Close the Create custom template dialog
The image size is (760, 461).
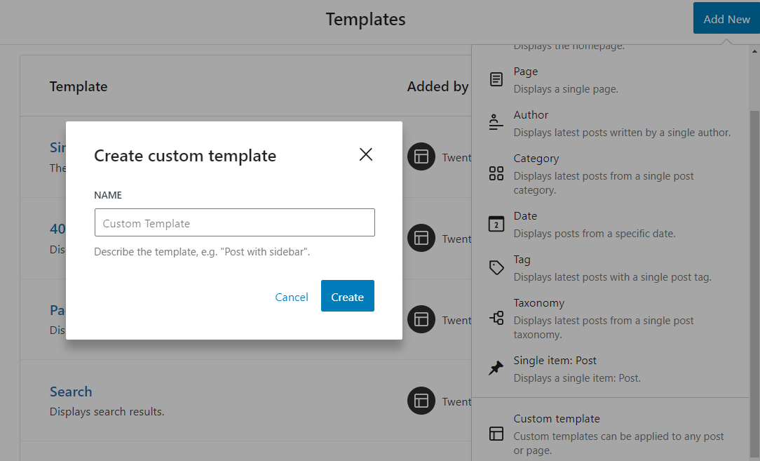tap(365, 154)
